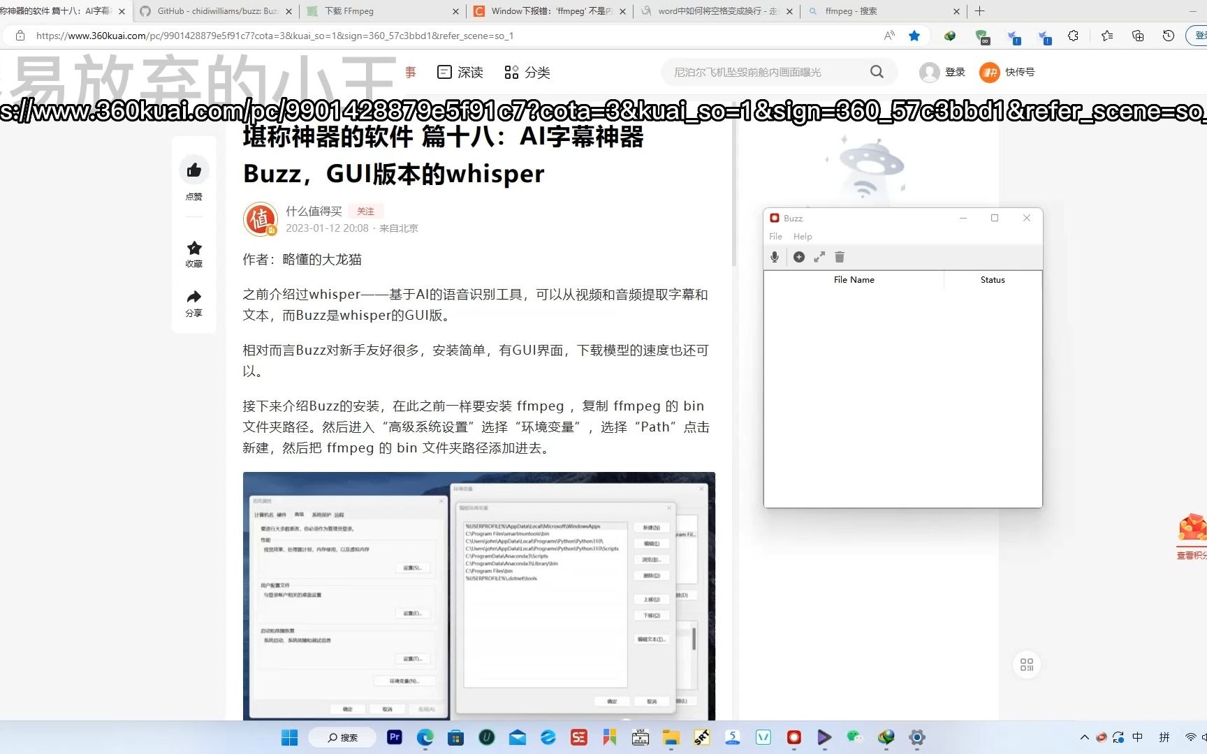Add new transcription with plus icon in Buzz
The height and width of the screenshot is (754, 1207).
pos(799,257)
